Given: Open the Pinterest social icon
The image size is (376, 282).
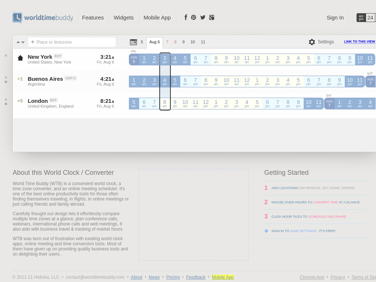Looking at the screenshot, I should tap(194, 17).
